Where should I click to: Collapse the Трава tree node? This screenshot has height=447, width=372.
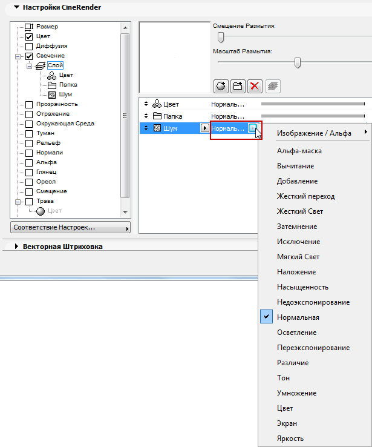click(x=18, y=202)
